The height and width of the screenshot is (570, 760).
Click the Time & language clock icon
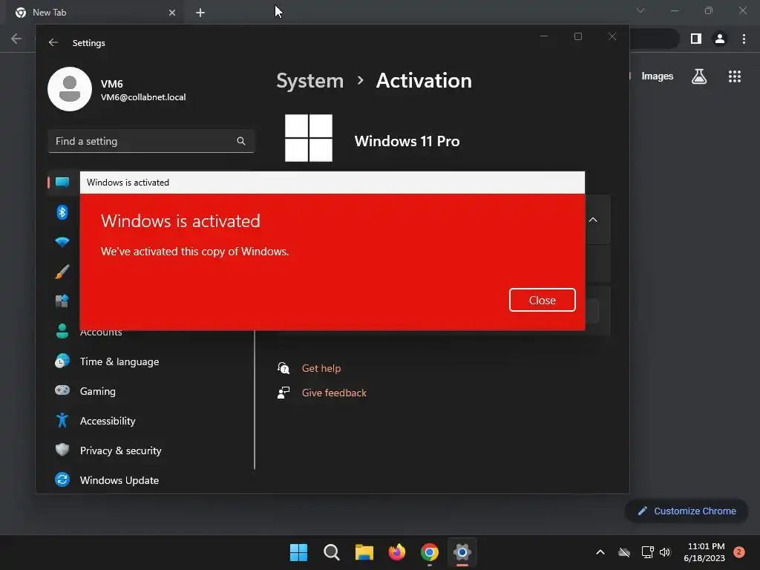pyautogui.click(x=62, y=361)
